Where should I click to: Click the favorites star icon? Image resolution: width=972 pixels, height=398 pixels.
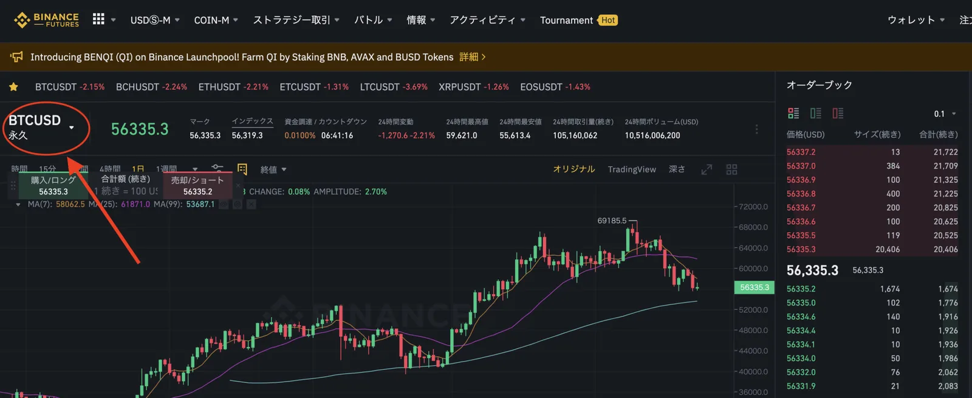pos(13,87)
